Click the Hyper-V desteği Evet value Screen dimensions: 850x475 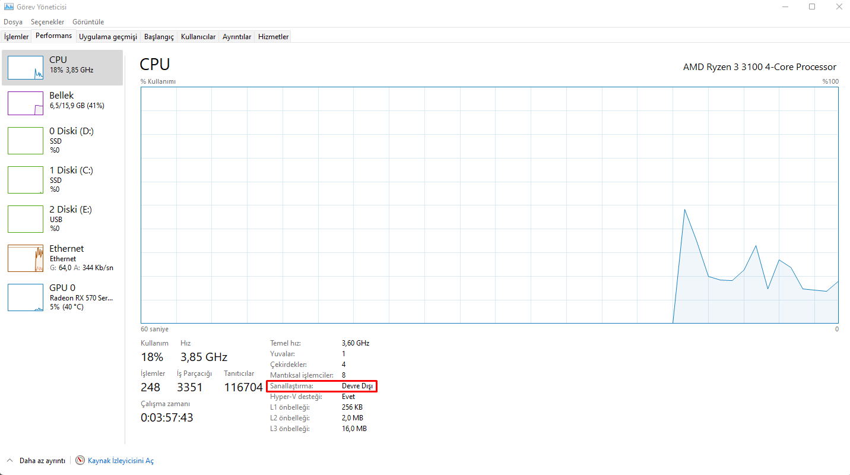348,397
